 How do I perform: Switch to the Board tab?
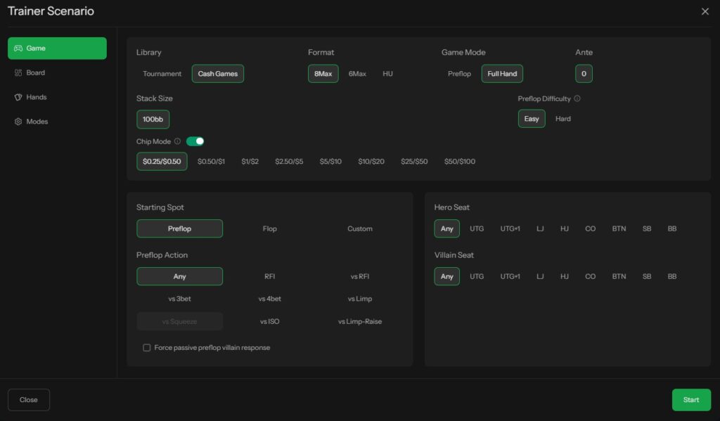pos(35,73)
